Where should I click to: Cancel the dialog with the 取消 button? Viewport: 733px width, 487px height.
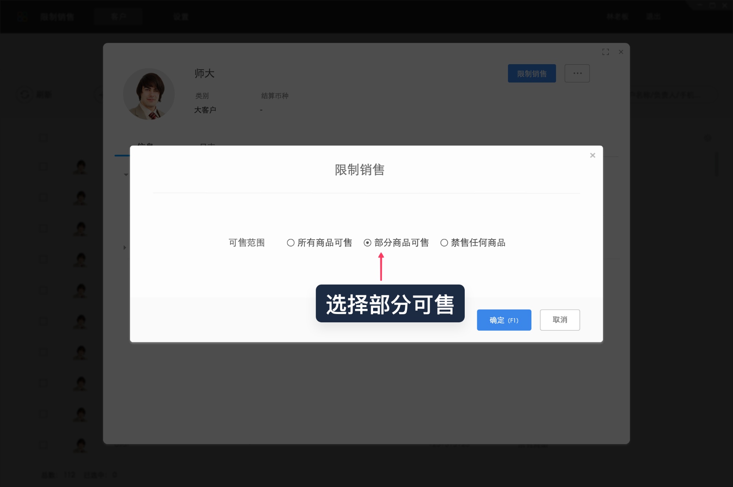click(x=560, y=320)
